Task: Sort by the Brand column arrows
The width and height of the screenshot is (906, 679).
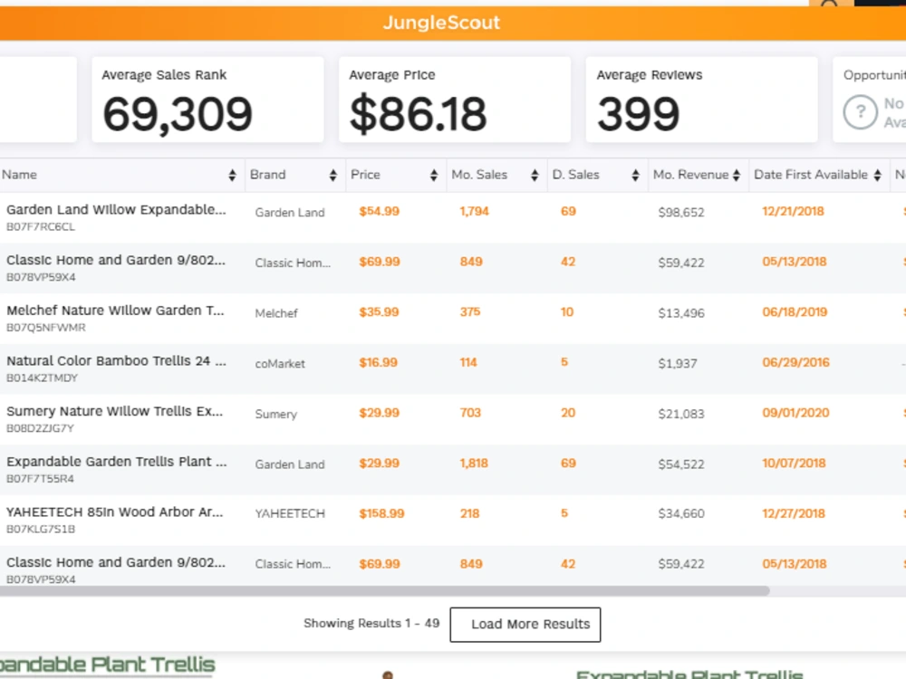Action: pyautogui.click(x=333, y=176)
